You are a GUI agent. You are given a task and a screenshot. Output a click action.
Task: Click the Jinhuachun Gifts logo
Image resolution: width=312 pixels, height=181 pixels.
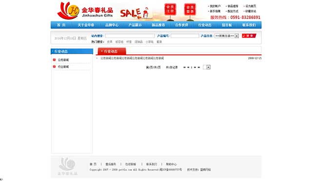click(85, 11)
